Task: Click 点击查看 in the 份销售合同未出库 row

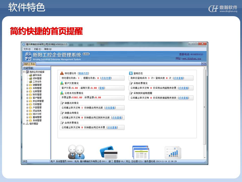Action: click(x=110, y=108)
